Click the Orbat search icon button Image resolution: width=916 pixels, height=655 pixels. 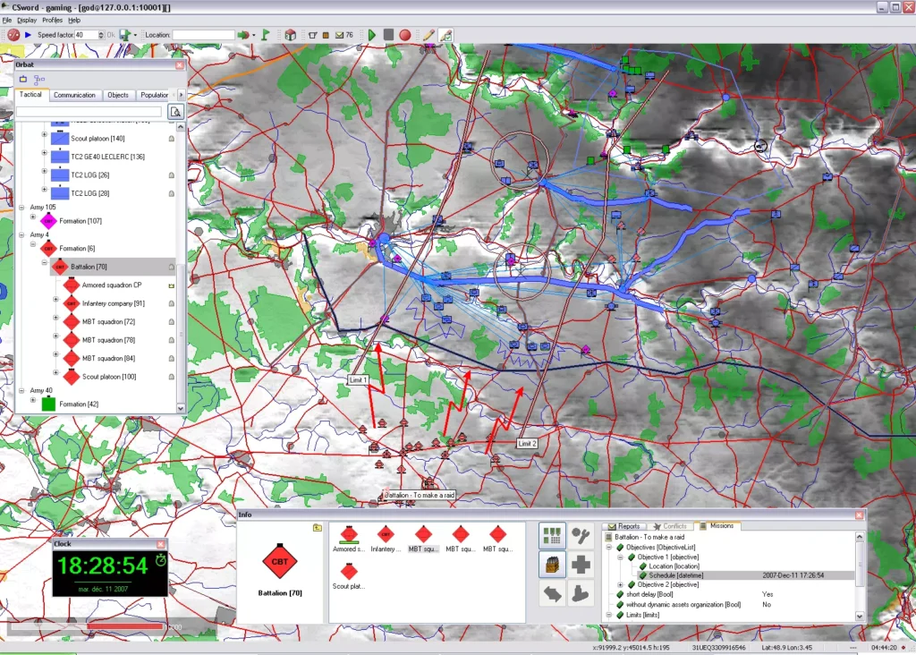[176, 112]
